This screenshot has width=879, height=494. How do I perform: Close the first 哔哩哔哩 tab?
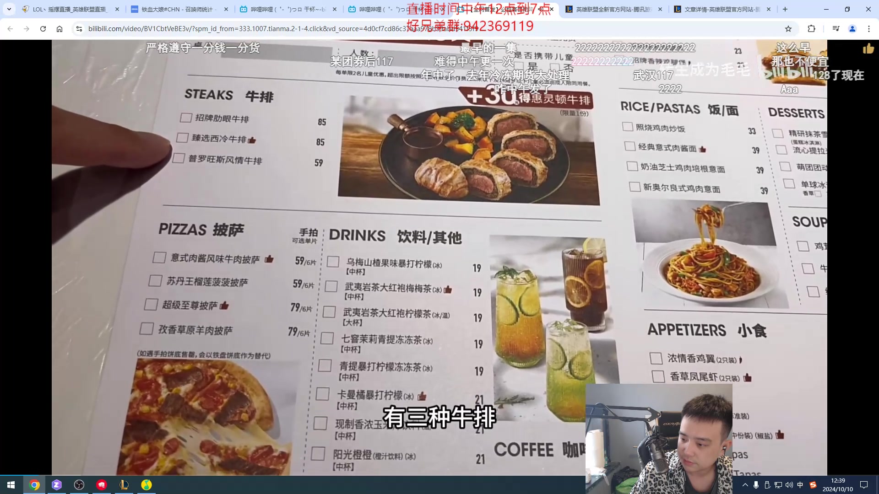coord(335,9)
